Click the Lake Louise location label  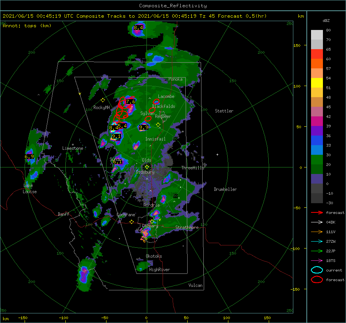click(x=30, y=189)
